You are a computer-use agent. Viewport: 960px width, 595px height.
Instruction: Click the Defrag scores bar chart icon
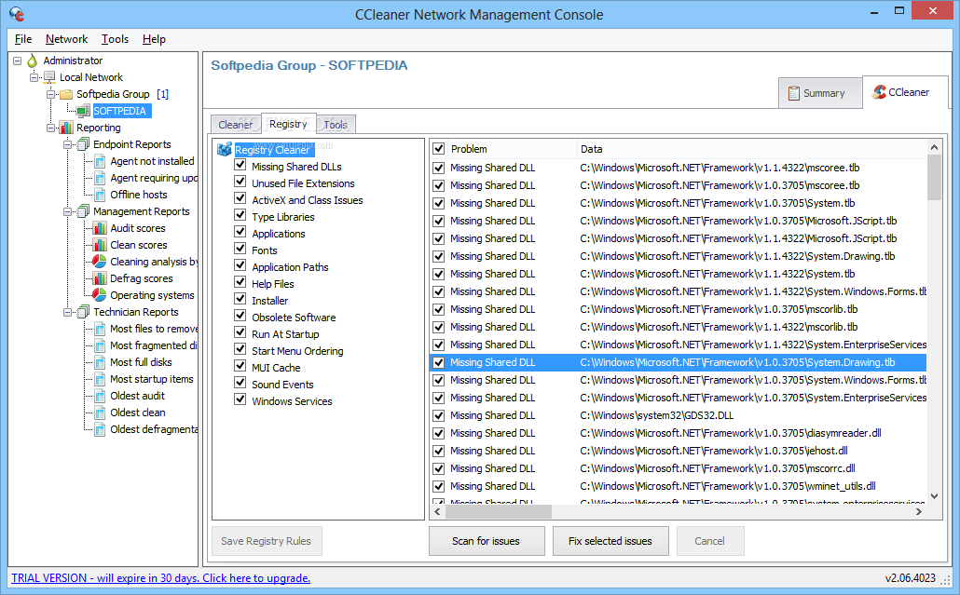[100, 278]
